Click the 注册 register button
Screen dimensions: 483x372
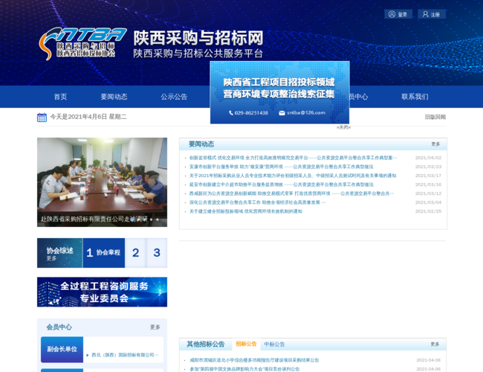(x=431, y=14)
